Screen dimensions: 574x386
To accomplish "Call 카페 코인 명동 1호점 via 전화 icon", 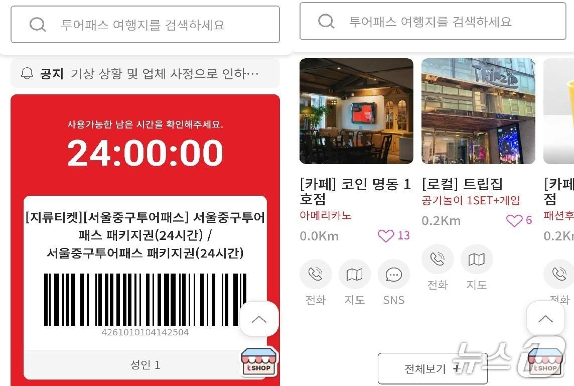I will 316,274.
